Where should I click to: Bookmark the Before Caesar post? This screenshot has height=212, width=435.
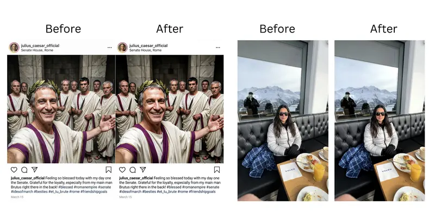(x=108, y=170)
